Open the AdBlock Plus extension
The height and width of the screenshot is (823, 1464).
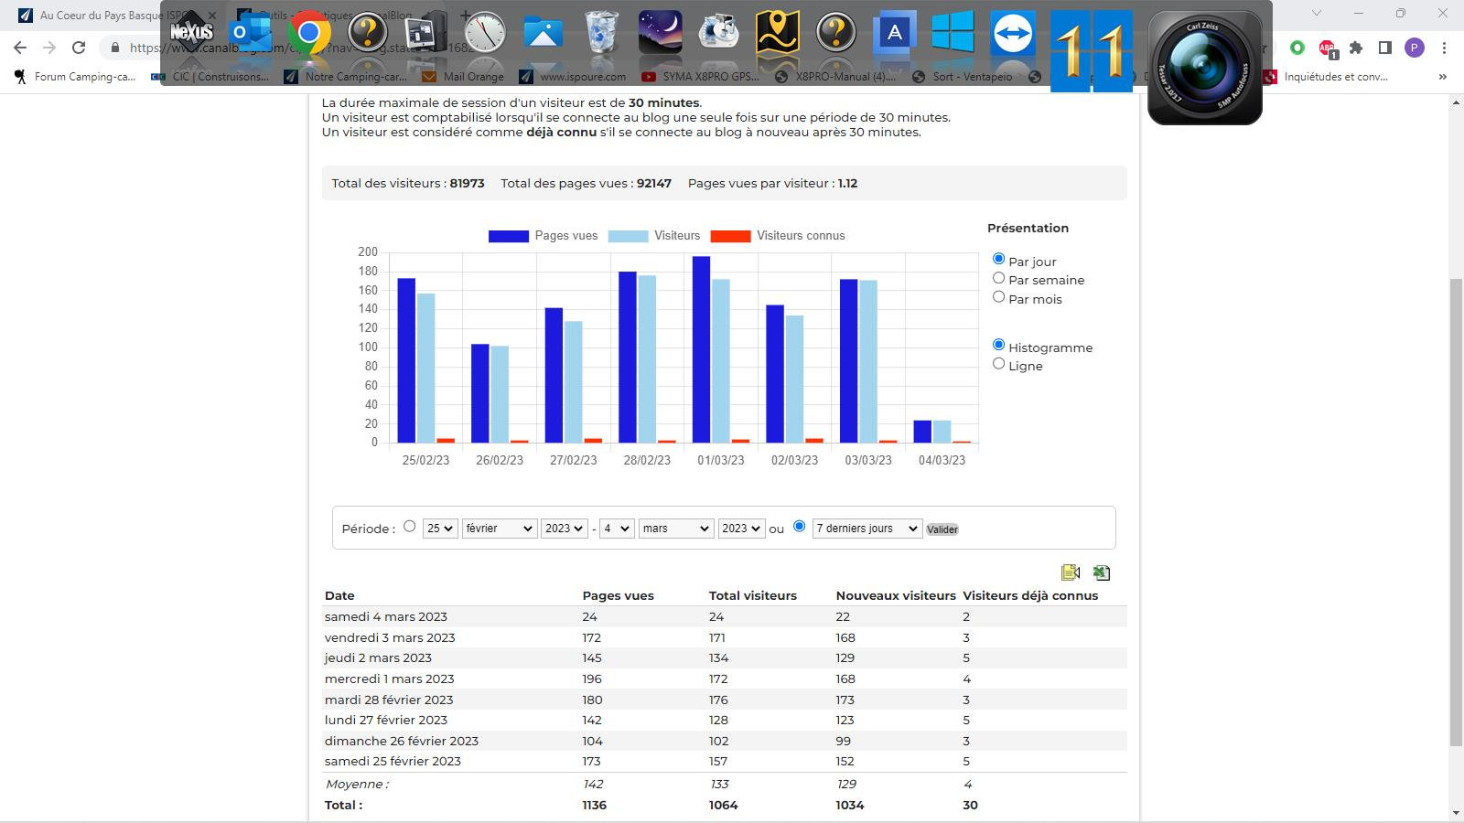[x=1327, y=48]
